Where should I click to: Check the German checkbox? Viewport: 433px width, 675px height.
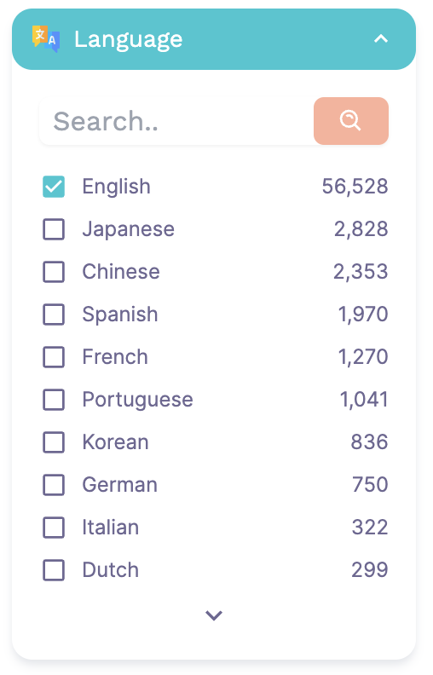pos(54,485)
